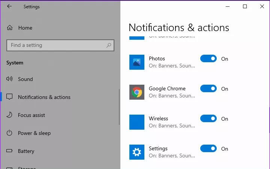Turn off Photos notifications toggle
The image size is (270, 169).
(208, 59)
